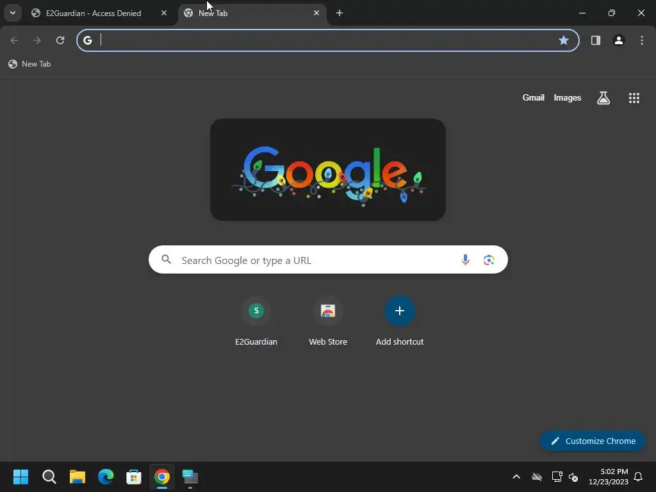Viewport: 656px width, 492px height.
Task: Click the Google G icon in the address bar
Action: [87, 40]
